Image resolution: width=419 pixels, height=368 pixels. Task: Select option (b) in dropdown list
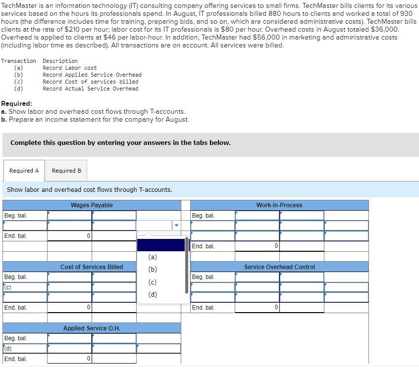[x=153, y=270]
